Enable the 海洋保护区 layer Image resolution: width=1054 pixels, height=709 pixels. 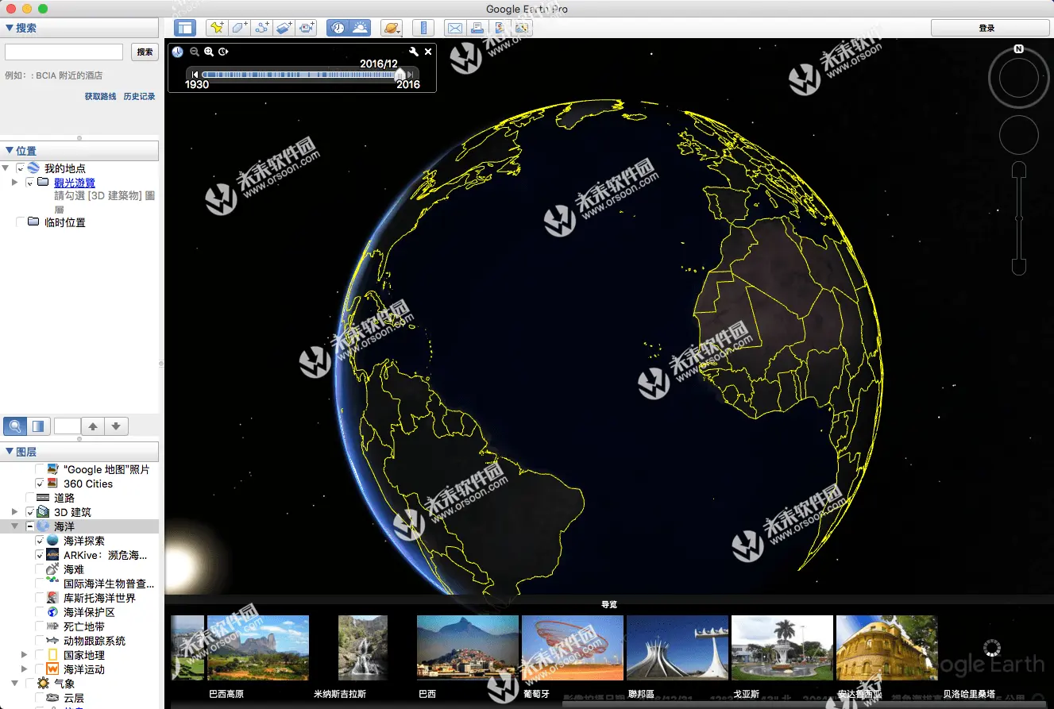coord(40,612)
